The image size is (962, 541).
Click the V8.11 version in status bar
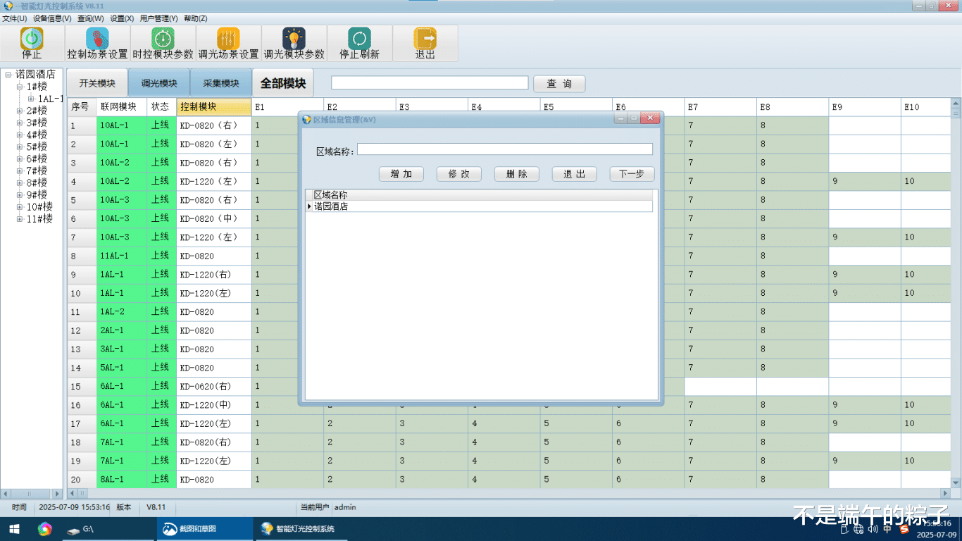coord(156,507)
